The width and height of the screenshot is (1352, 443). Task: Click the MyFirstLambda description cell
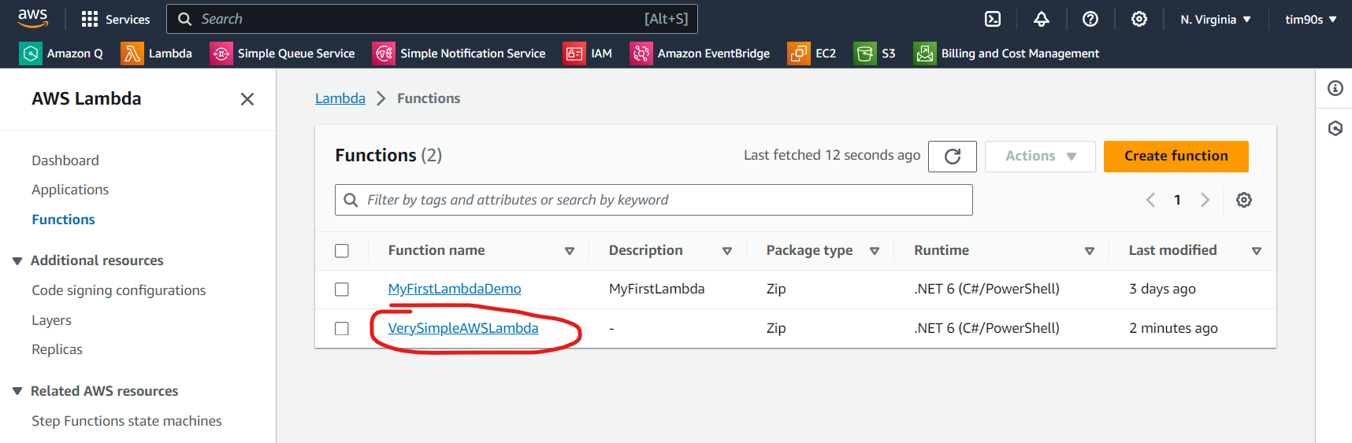pyautogui.click(x=657, y=289)
